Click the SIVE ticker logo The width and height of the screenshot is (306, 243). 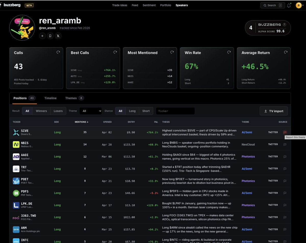[x=16, y=132]
